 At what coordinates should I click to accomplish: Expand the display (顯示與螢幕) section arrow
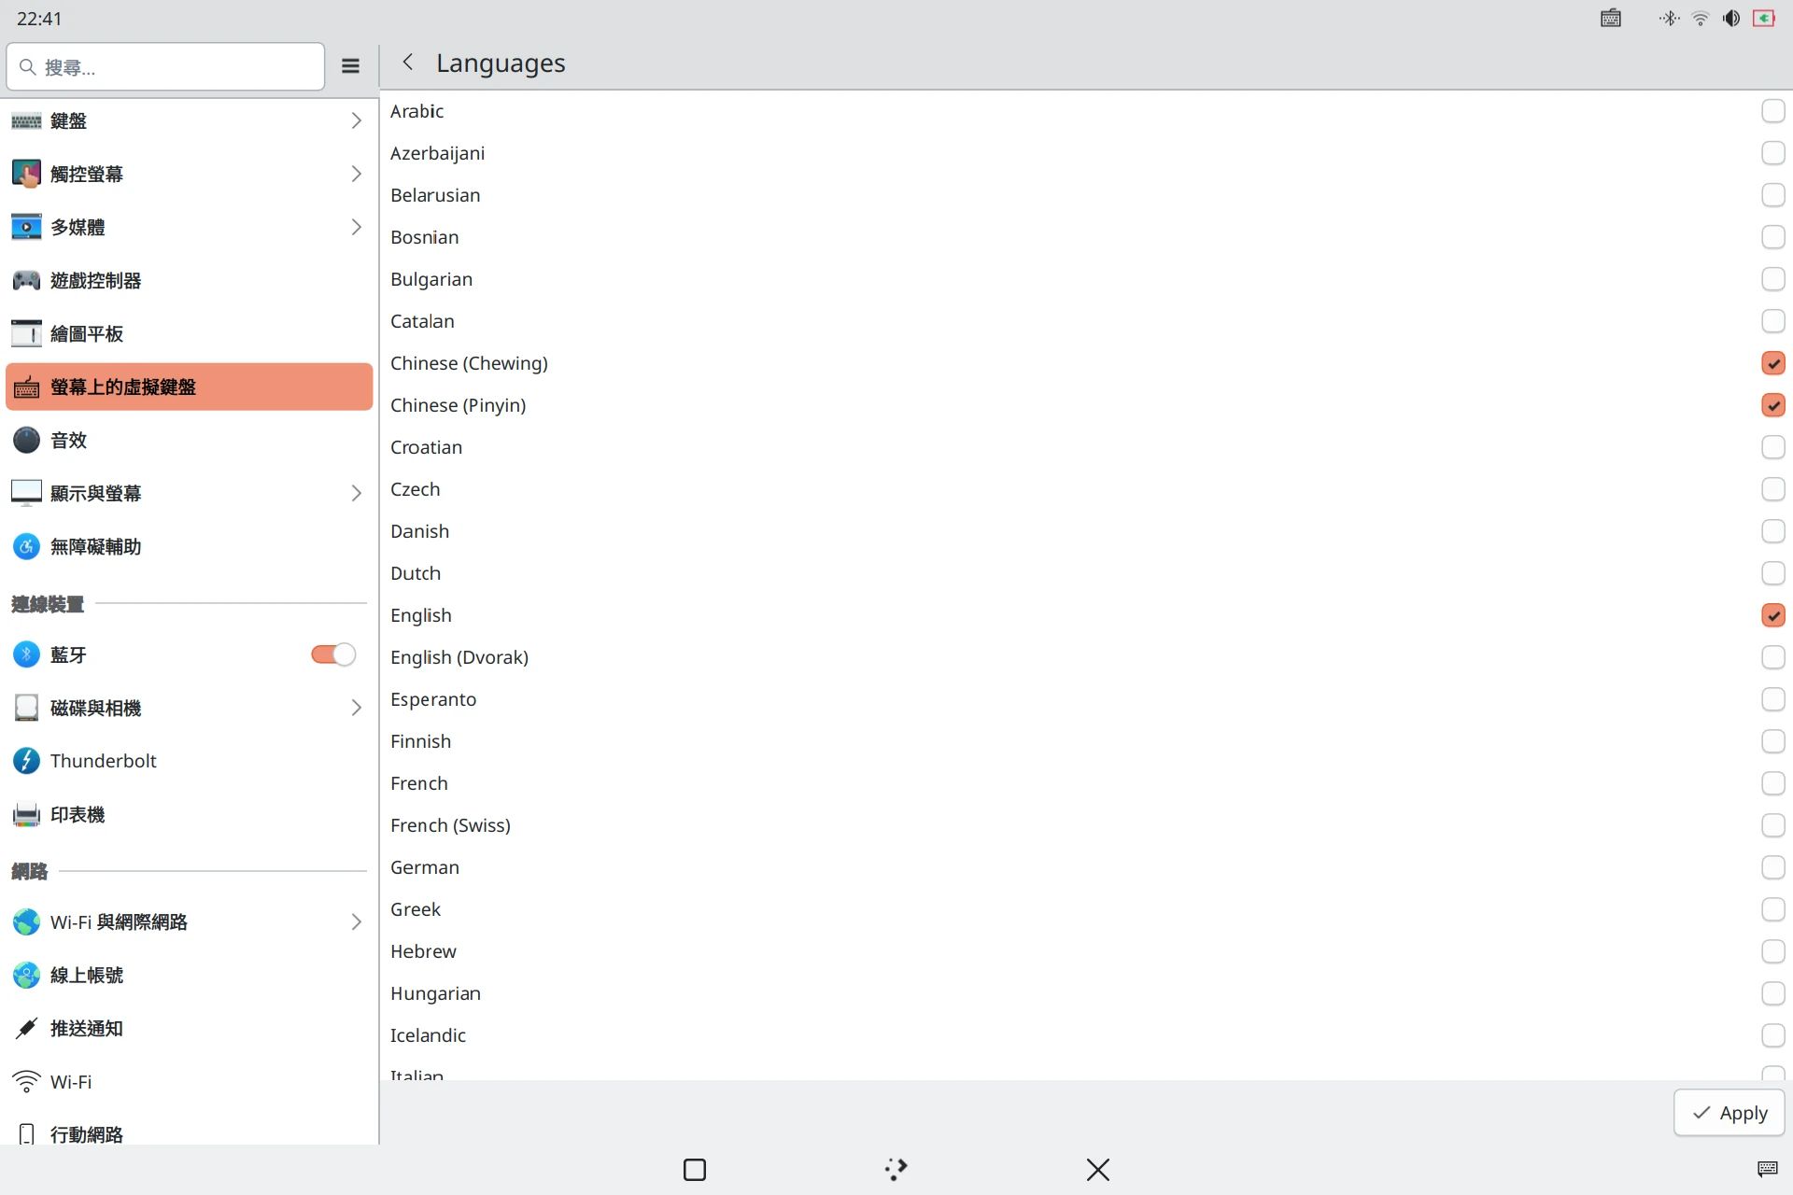356,493
